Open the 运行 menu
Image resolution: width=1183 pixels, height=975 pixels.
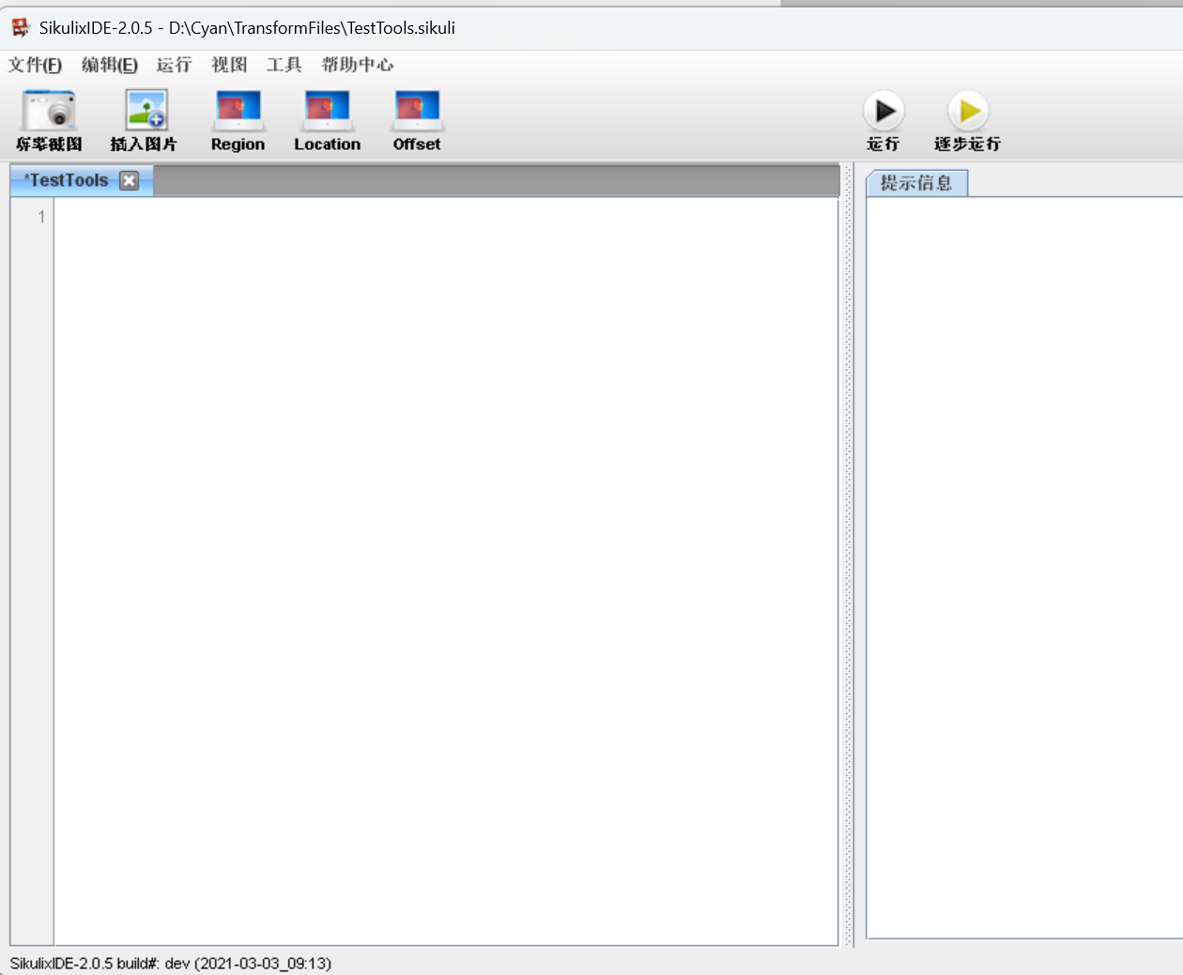tap(175, 66)
